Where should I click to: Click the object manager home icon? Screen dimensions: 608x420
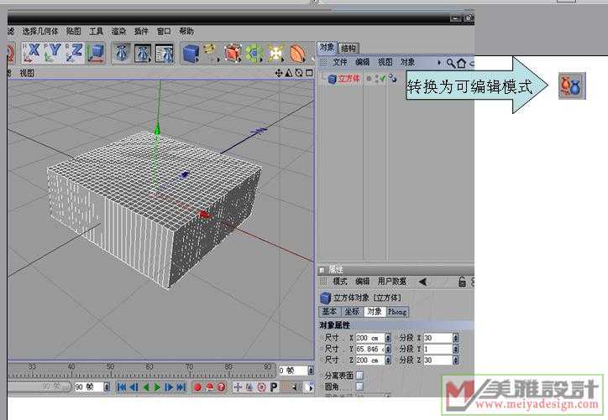tap(461, 63)
